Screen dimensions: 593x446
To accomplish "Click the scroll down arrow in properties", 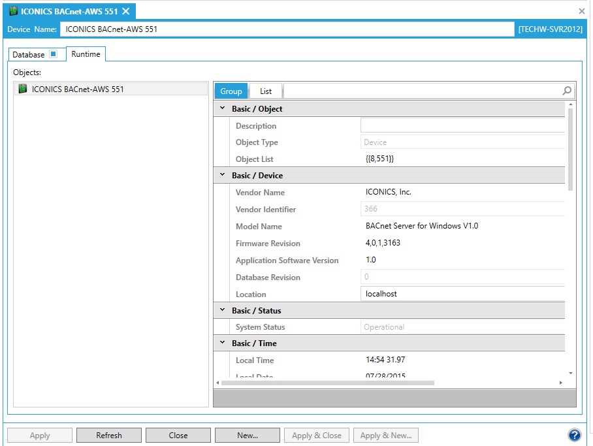I will pos(570,374).
